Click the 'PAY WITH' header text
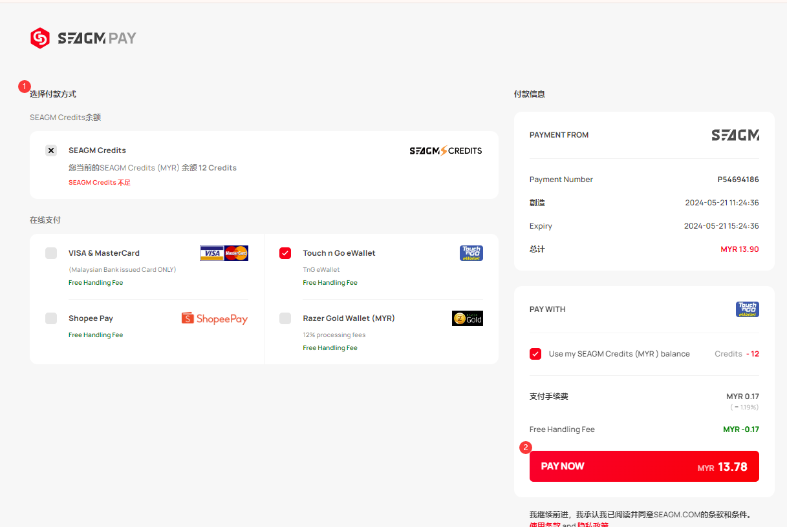 pos(548,309)
